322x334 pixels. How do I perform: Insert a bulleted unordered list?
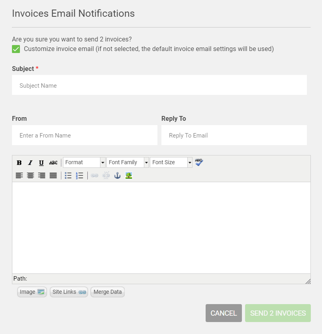[x=68, y=175]
